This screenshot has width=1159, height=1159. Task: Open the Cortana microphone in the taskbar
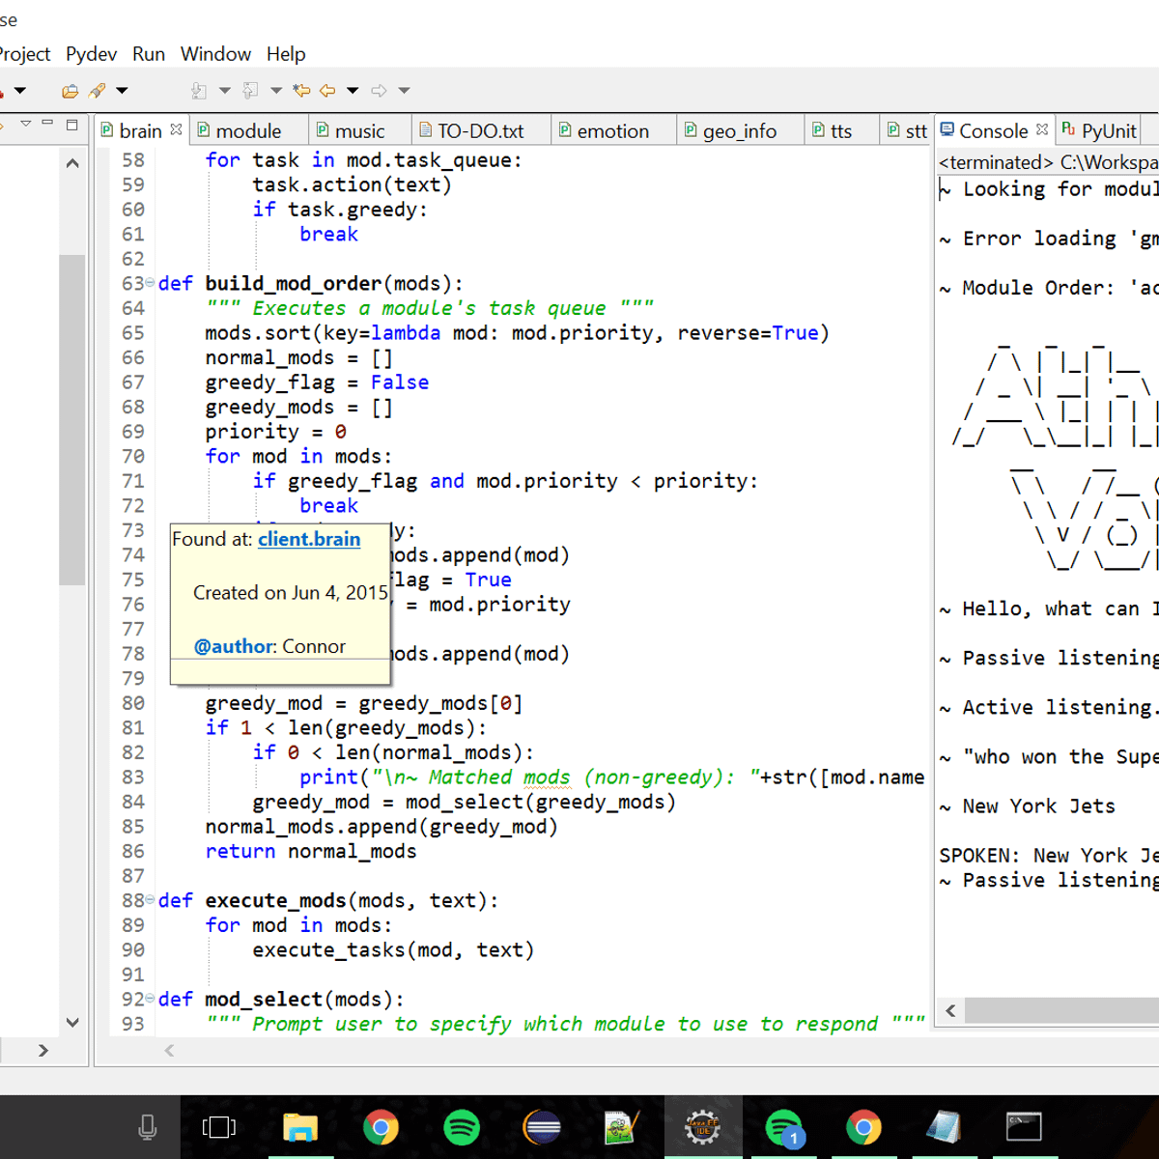[x=148, y=1127]
